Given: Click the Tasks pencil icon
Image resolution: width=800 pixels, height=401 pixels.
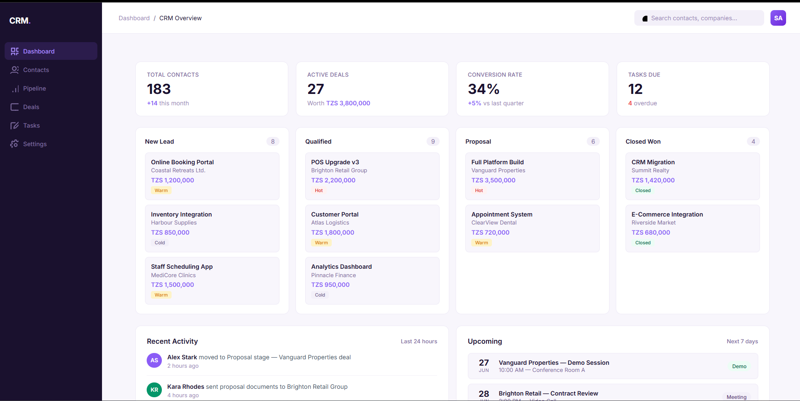Looking at the screenshot, I should pos(15,126).
